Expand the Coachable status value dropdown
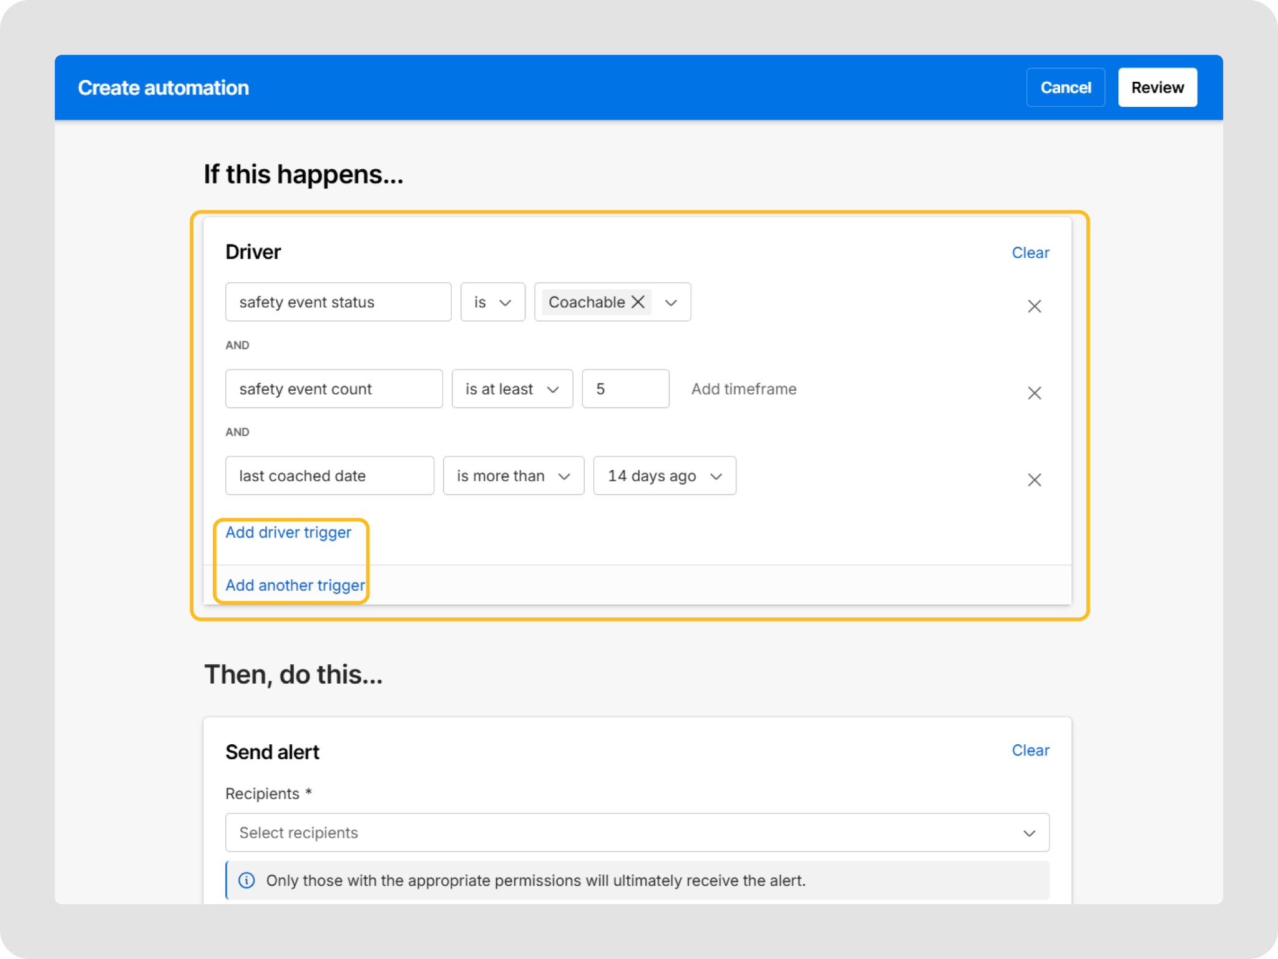1278x959 pixels. pyautogui.click(x=671, y=303)
